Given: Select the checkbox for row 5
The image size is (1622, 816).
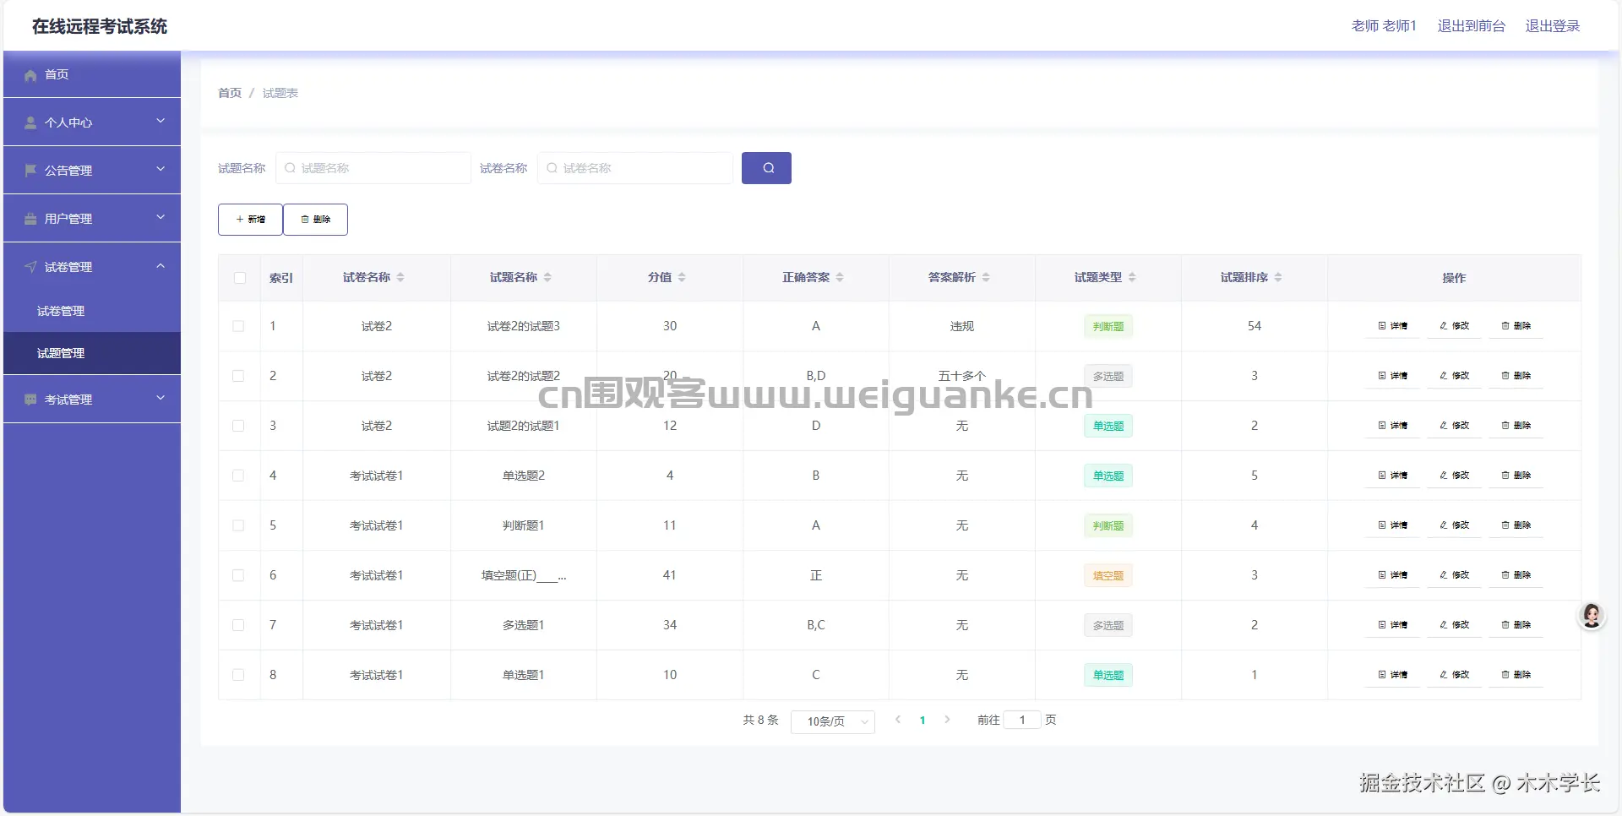Looking at the screenshot, I should point(238,525).
